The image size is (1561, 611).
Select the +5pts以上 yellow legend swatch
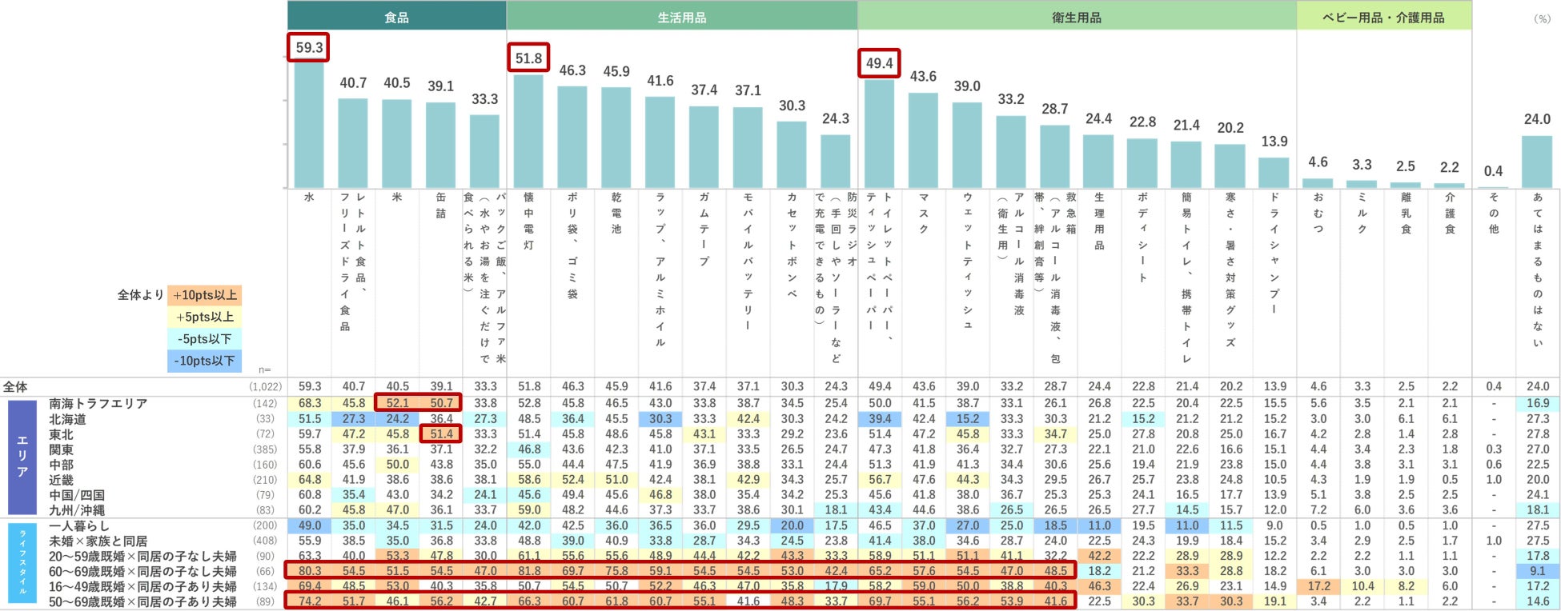[205, 317]
